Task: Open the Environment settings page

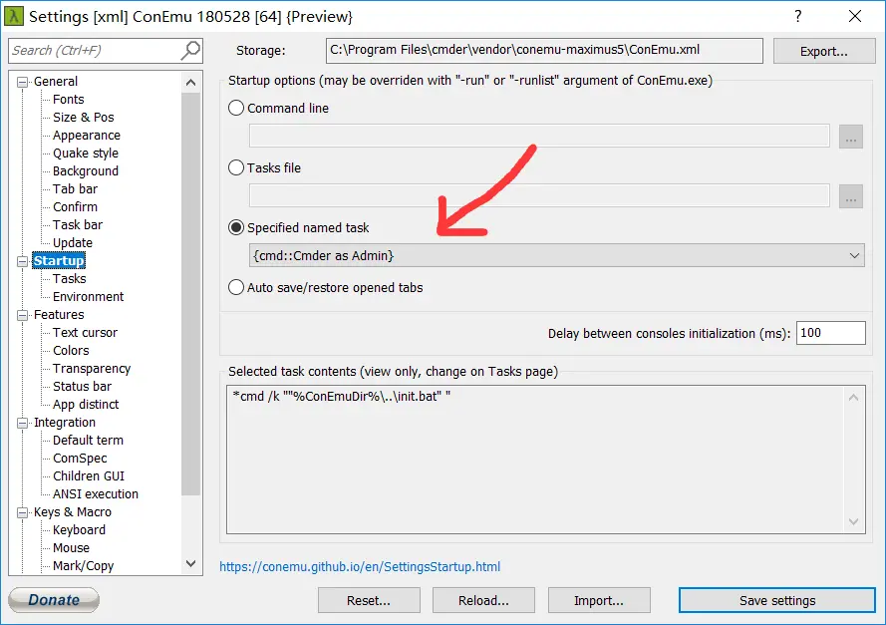Action: tap(88, 297)
